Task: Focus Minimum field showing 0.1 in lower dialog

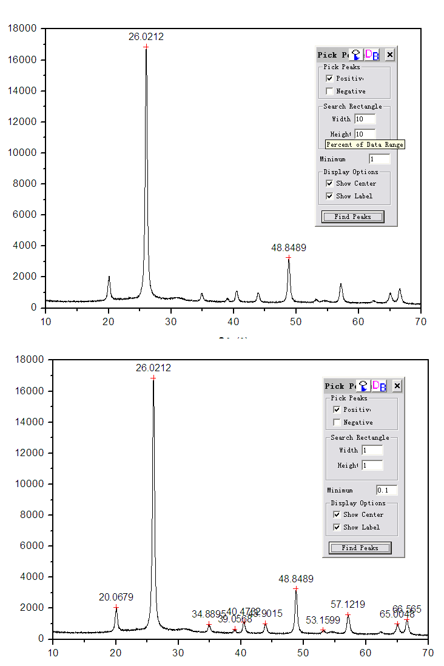Action: [x=386, y=490]
